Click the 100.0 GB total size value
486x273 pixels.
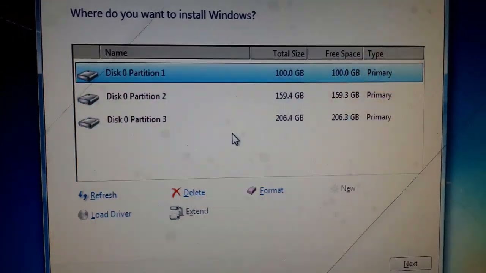(x=289, y=73)
